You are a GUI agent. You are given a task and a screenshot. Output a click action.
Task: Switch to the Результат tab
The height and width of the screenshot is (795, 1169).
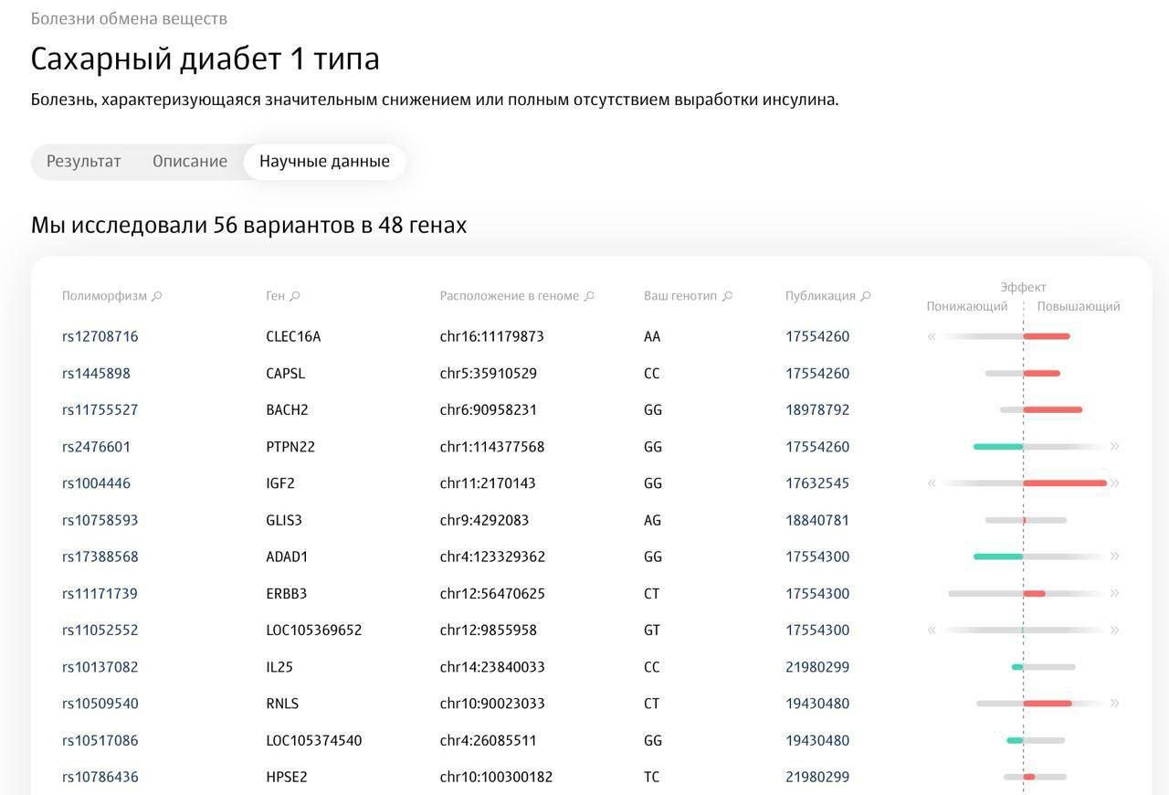click(84, 162)
